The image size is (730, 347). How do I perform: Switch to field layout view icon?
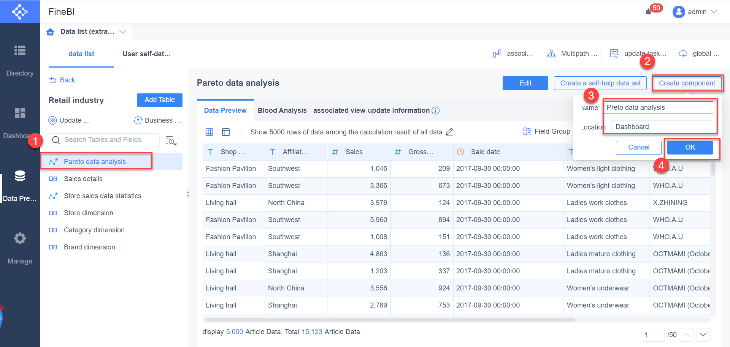[x=226, y=132]
